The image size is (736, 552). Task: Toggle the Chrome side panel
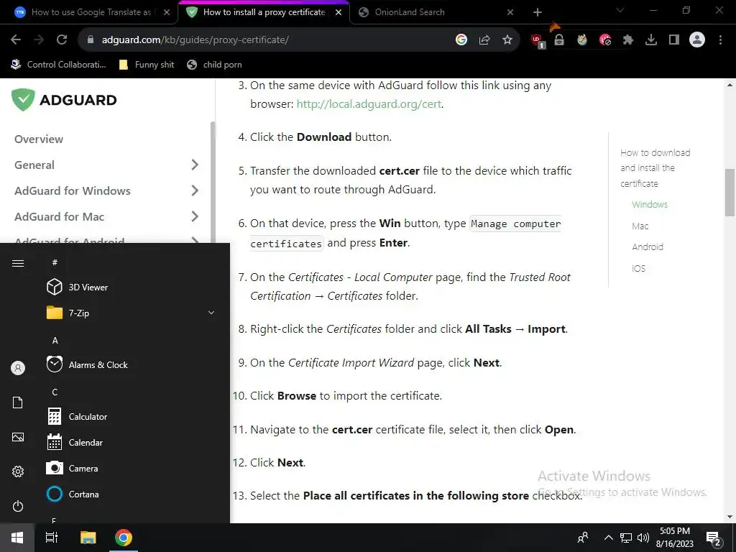(x=674, y=40)
